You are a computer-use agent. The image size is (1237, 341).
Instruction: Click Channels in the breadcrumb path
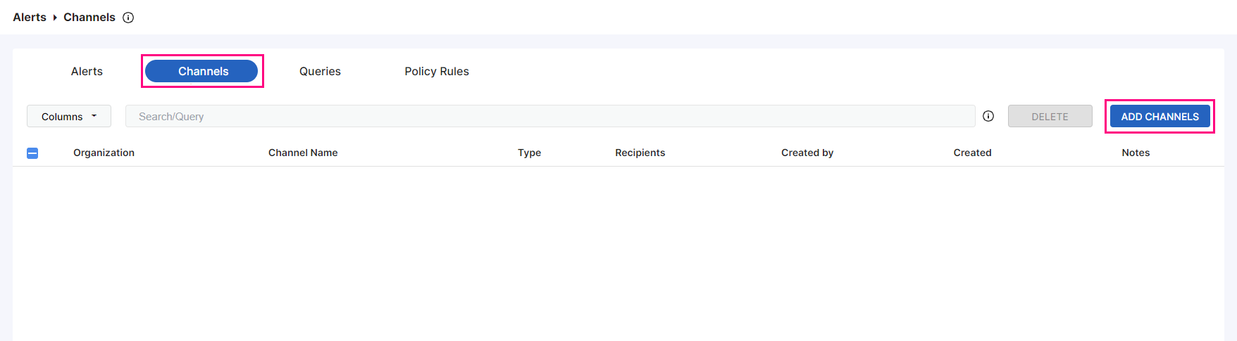coord(89,18)
